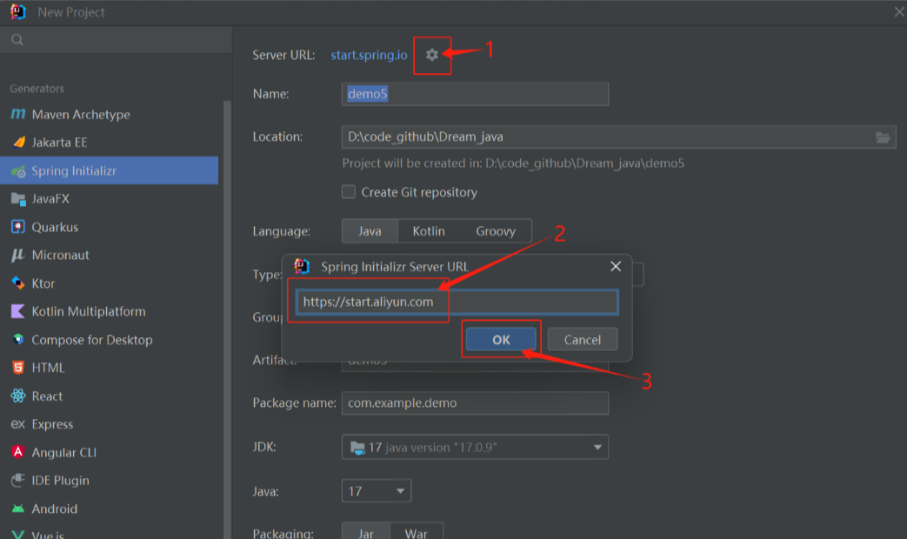Choose Jar packaging option
Image resolution: width=907 pixels, height=539 pixels.
click(x=365, y=532)
